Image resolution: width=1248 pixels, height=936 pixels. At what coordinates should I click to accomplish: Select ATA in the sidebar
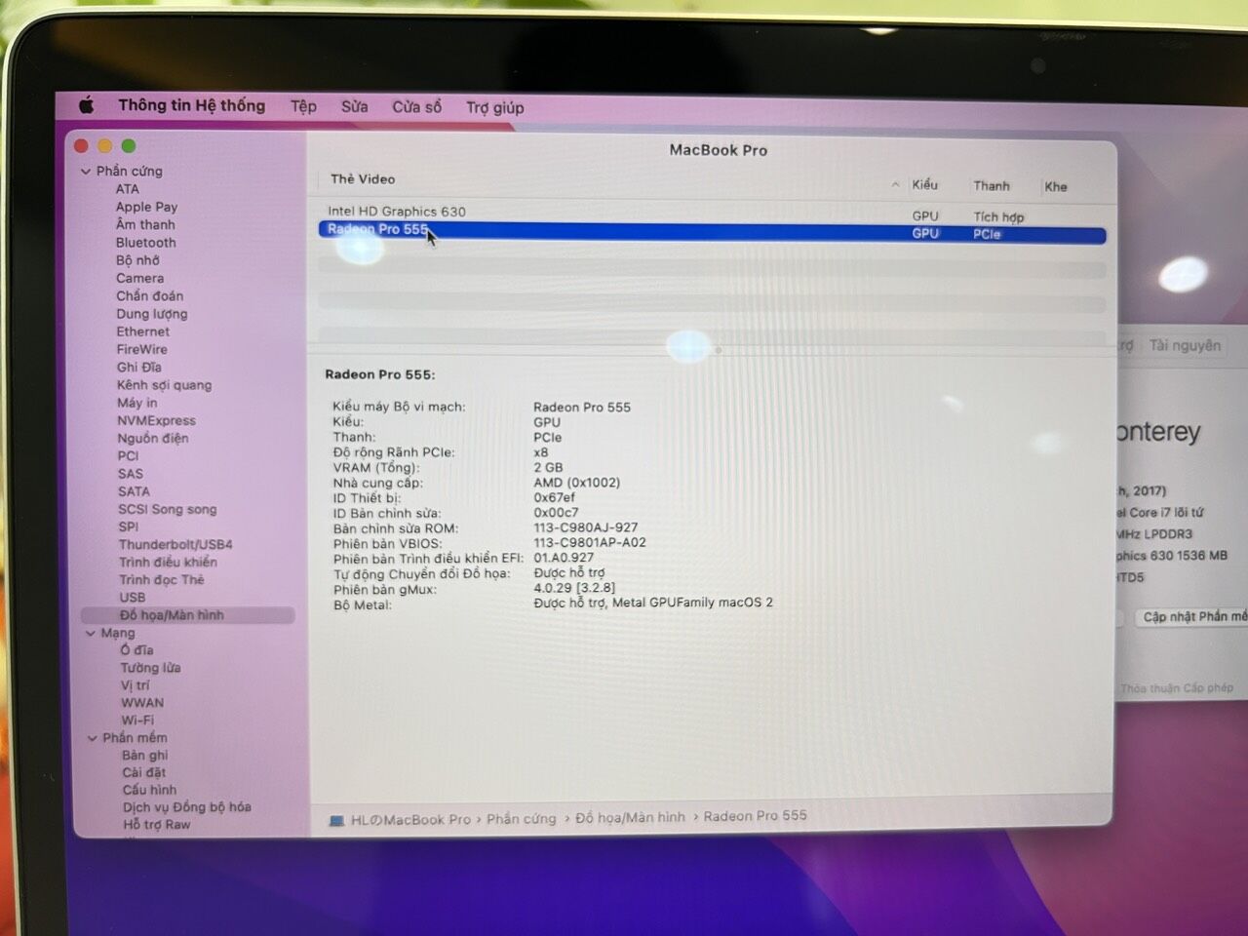[x=128, y=189]
